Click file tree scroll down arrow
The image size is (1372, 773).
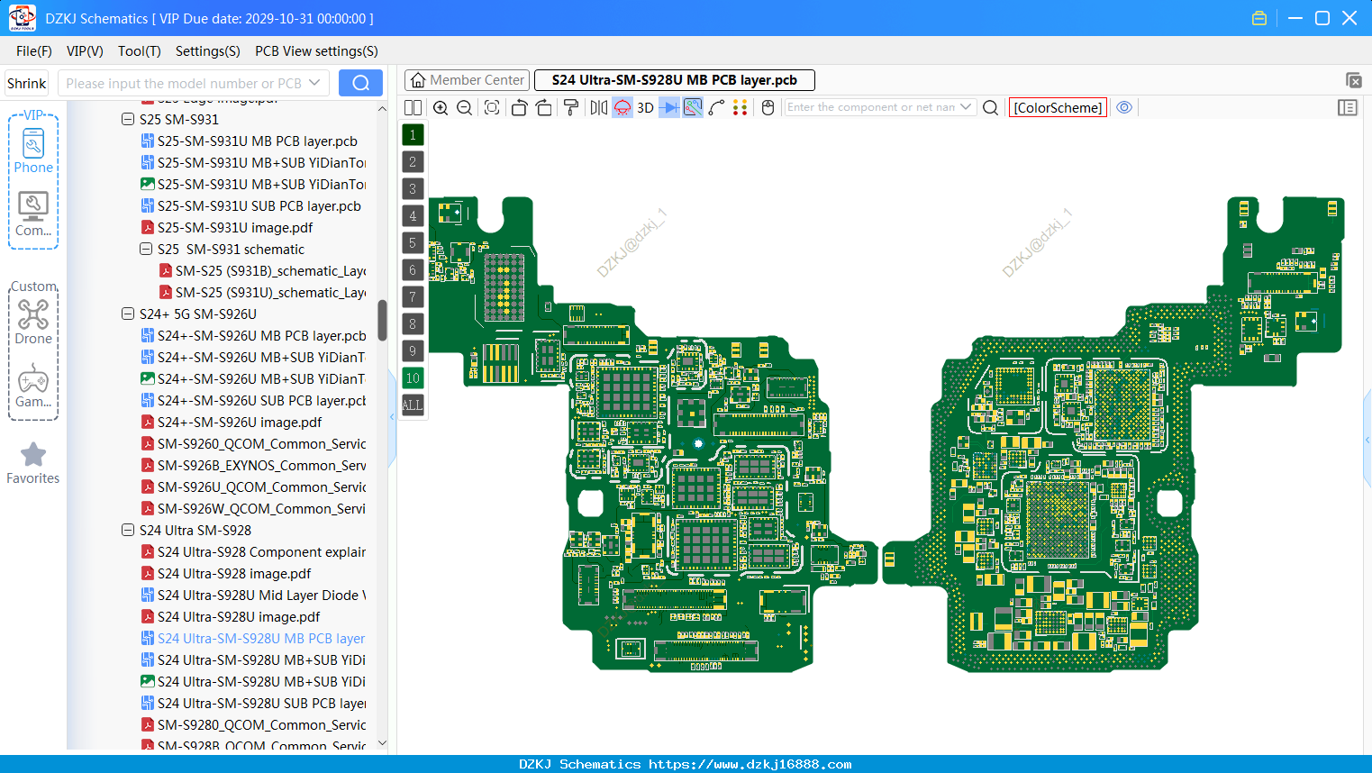pos(382,743)
